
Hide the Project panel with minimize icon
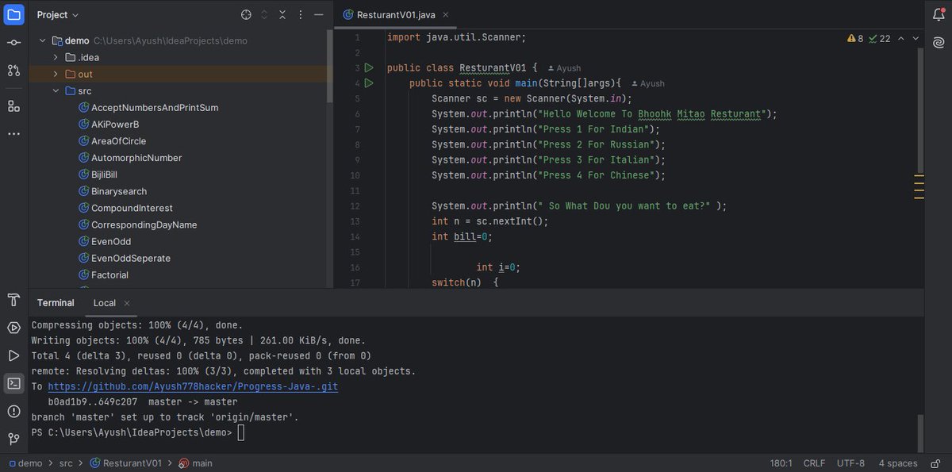[x=318, y=14]
